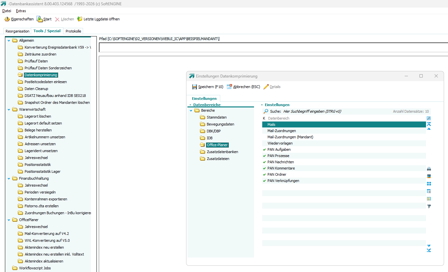The width and height of the screenshot is (448, 272).
Task: Click the Start toolbar icon
Action: coord(40,19)
